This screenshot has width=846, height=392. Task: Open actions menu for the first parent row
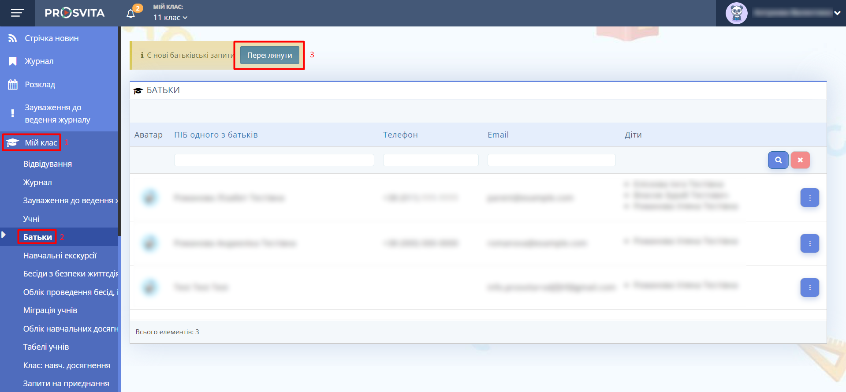point(809,198)
